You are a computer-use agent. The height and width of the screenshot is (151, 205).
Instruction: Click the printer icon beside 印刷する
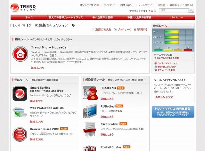click(135, 30)
